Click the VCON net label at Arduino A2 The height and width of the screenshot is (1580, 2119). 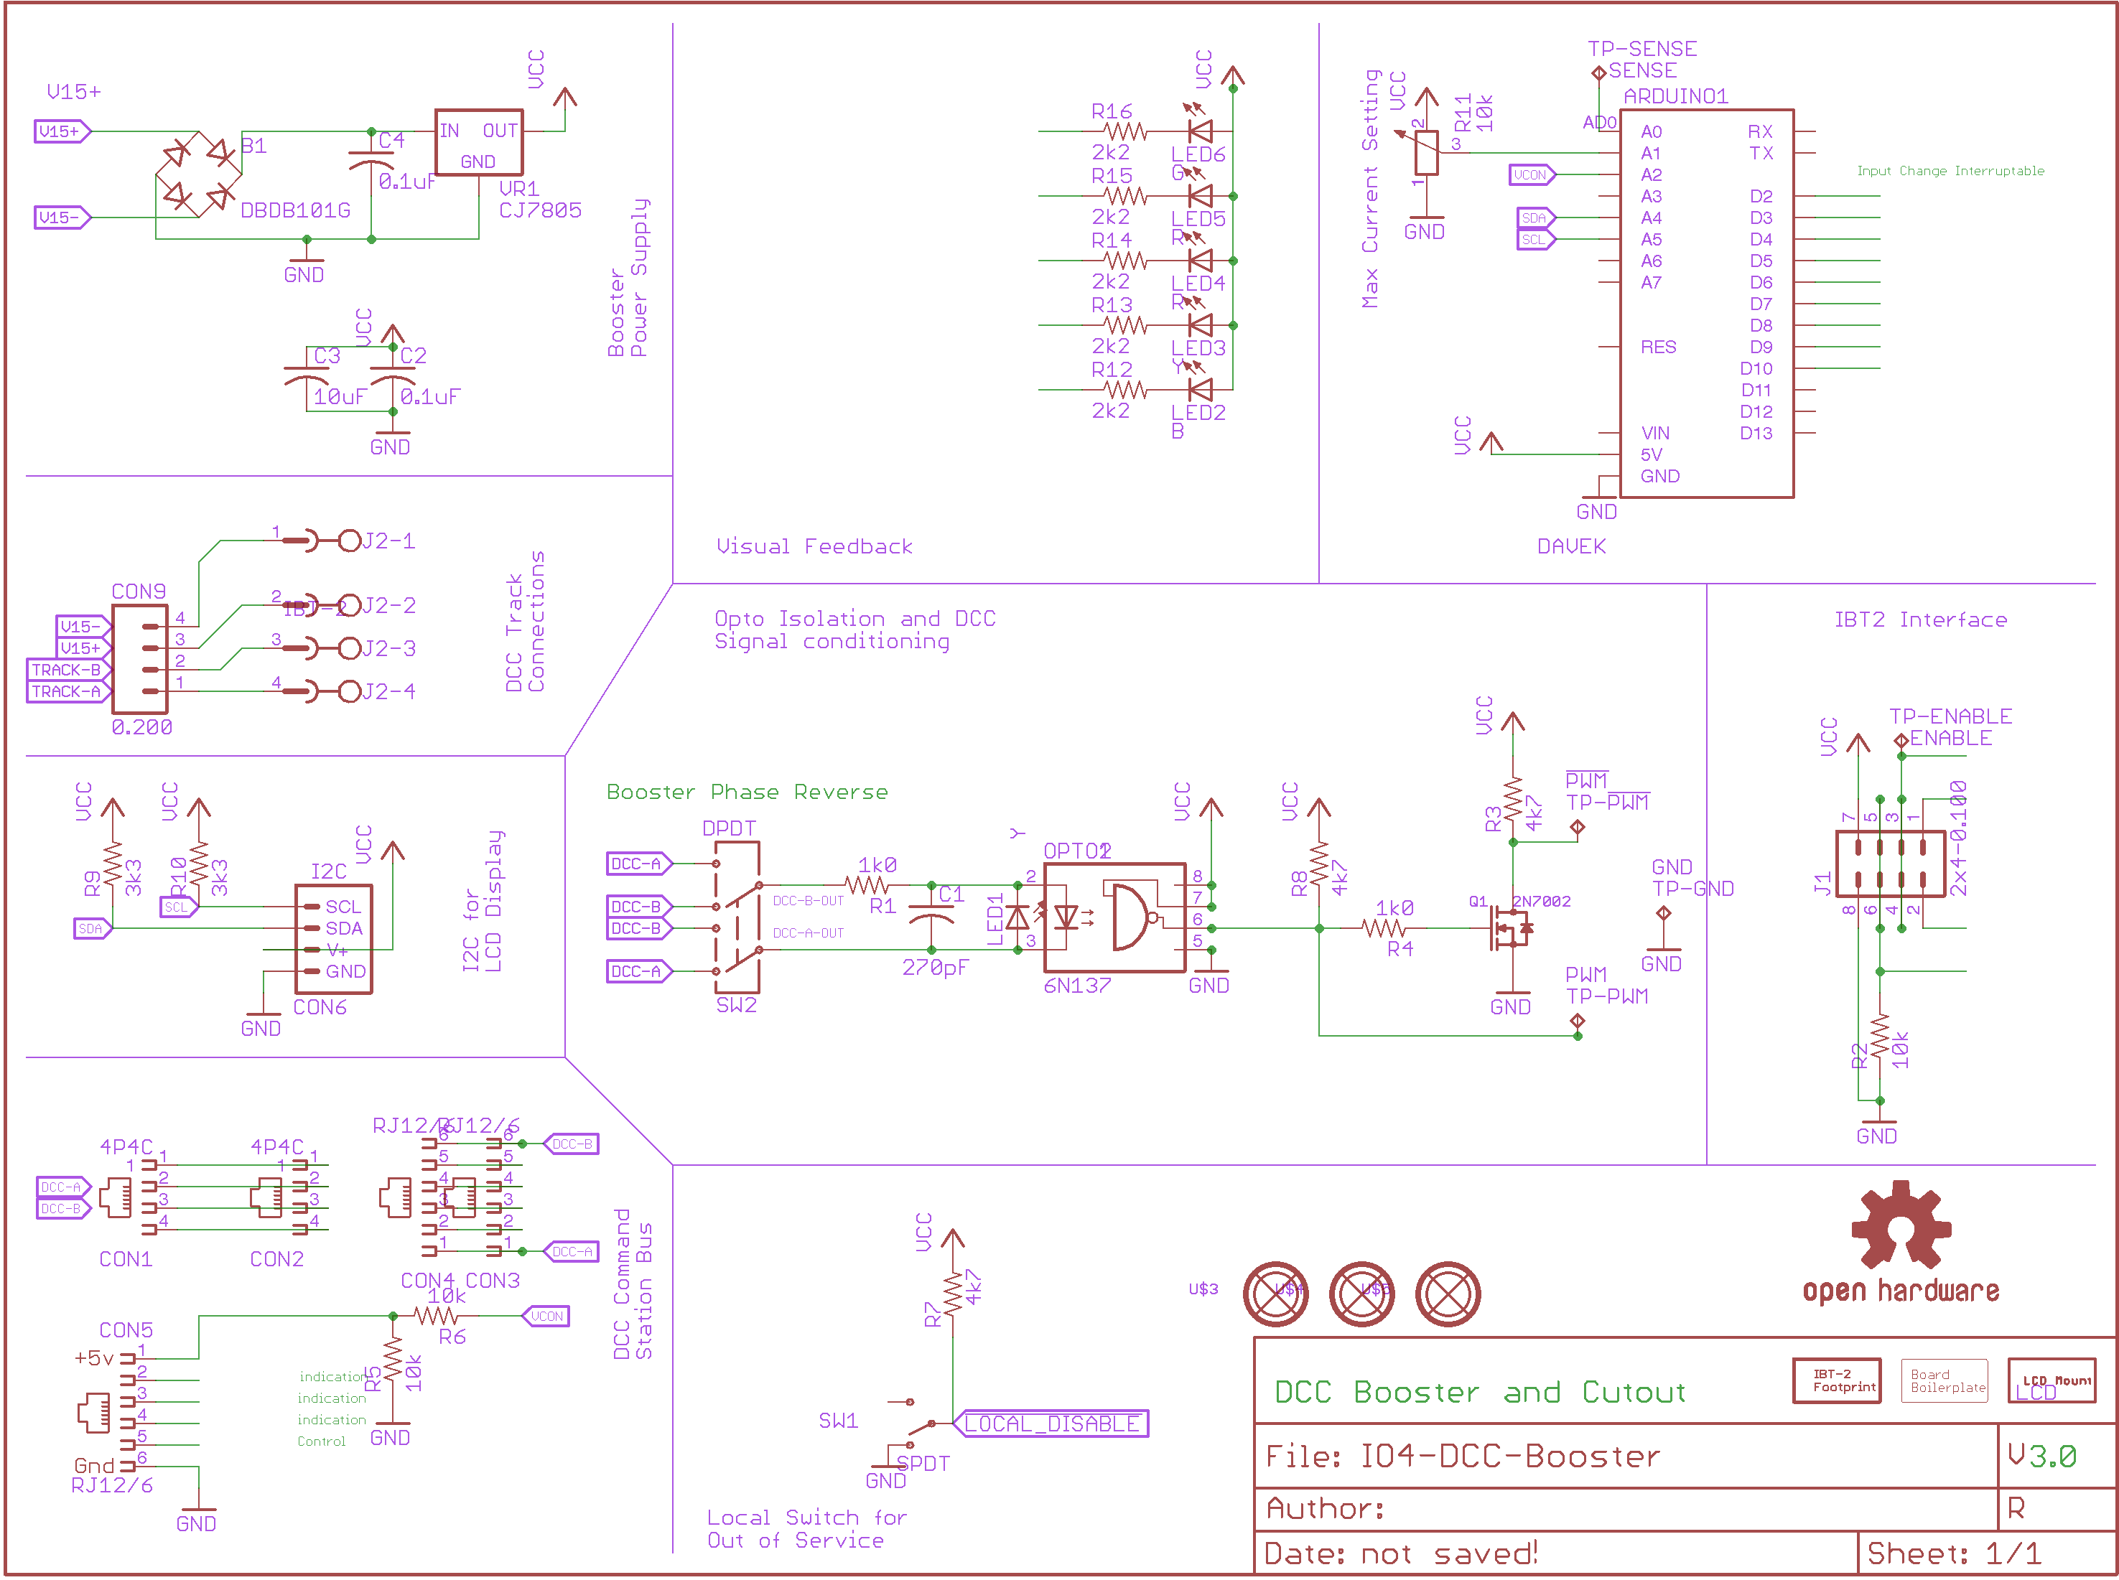pyautogui.click(x=1532, y=174)
